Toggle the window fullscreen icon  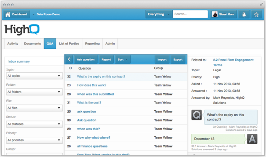click(x=261, y=4)
